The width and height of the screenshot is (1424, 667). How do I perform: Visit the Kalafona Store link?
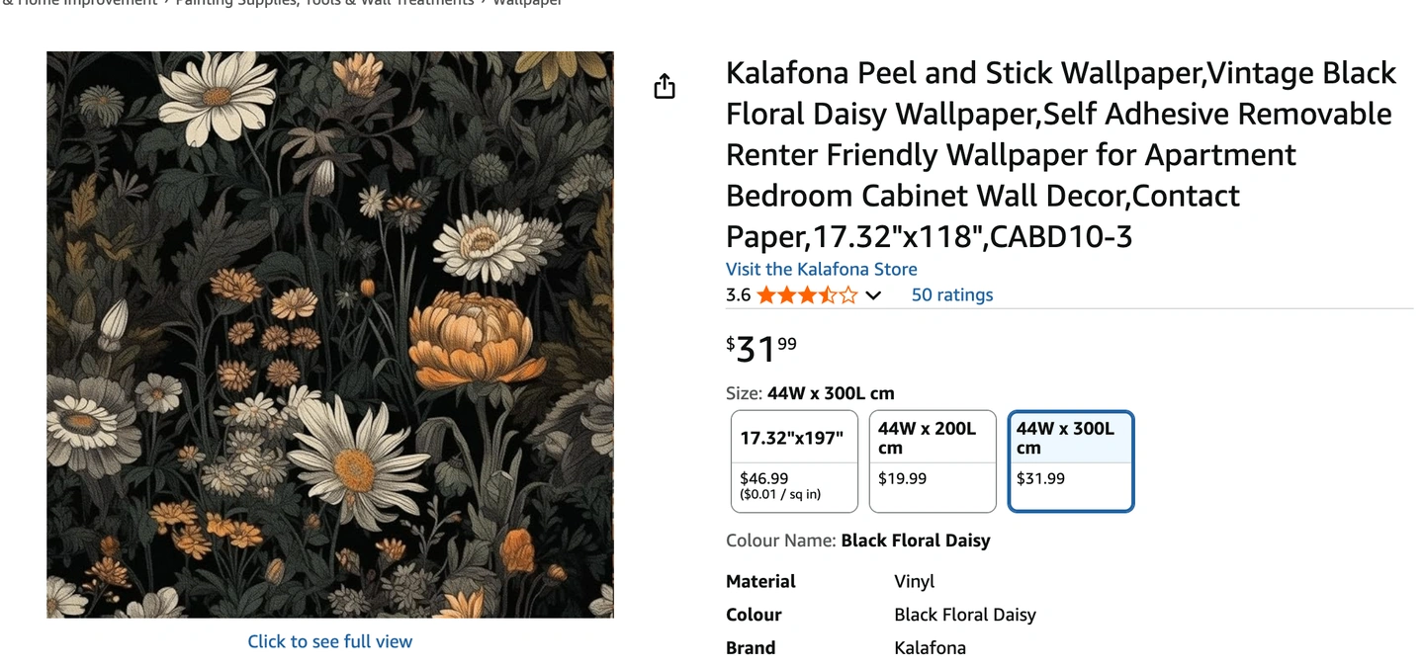(x=821, y=269)
